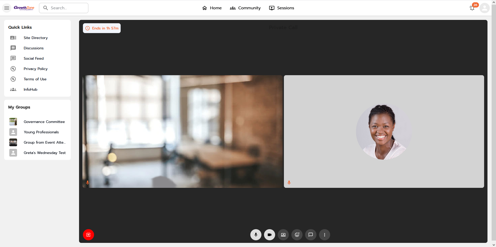Go to the Home tab
The height and width of the screenshot is (247, 496).
click(212, 8)
